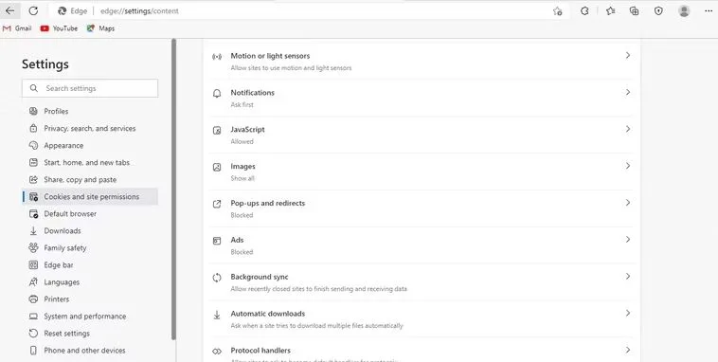Click the 'Show all' text under Images
The width and height of the screenshot is (718, 362).
click(x=242, y=178)
